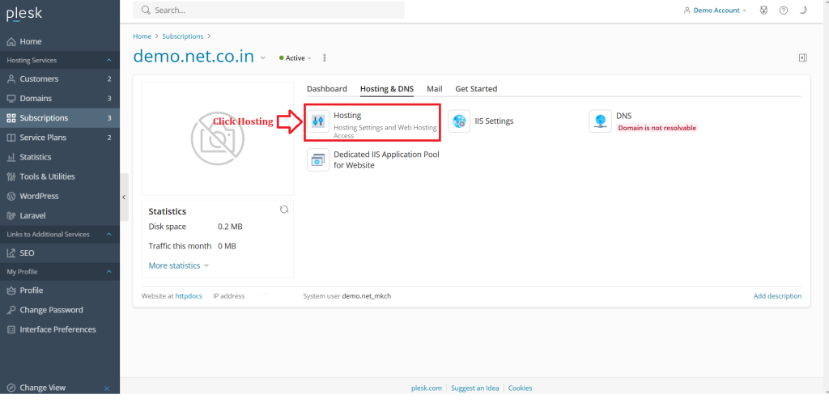Open the help icon in header
This screenshot has width=829, height=403.
coord(784,10)
